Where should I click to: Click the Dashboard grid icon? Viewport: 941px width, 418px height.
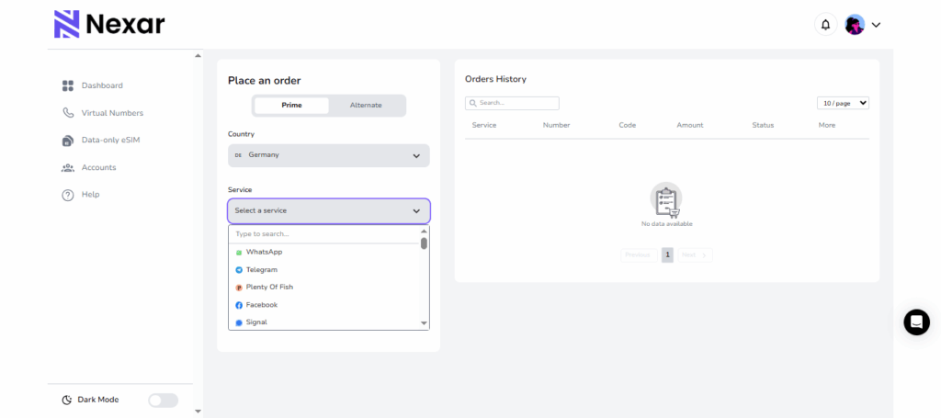68,85
